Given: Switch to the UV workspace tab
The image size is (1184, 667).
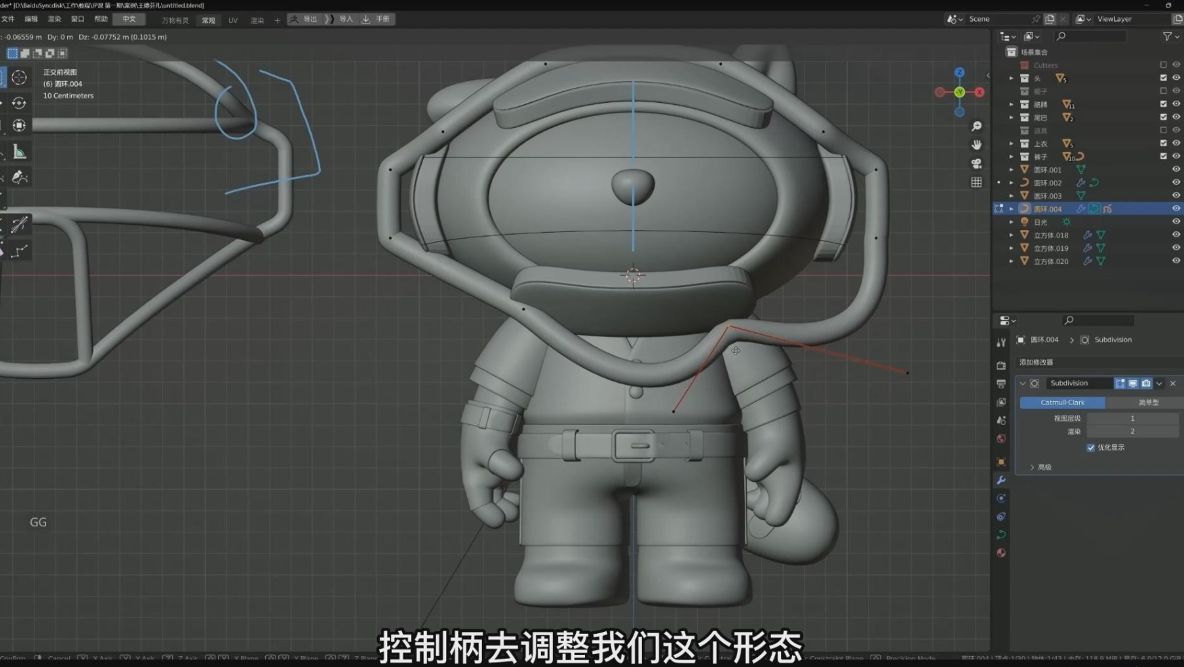Looking at the screenshot, I should 233,20.
